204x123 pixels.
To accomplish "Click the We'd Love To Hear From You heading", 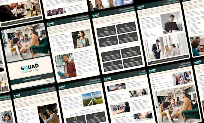I will [x=185, y=64].
